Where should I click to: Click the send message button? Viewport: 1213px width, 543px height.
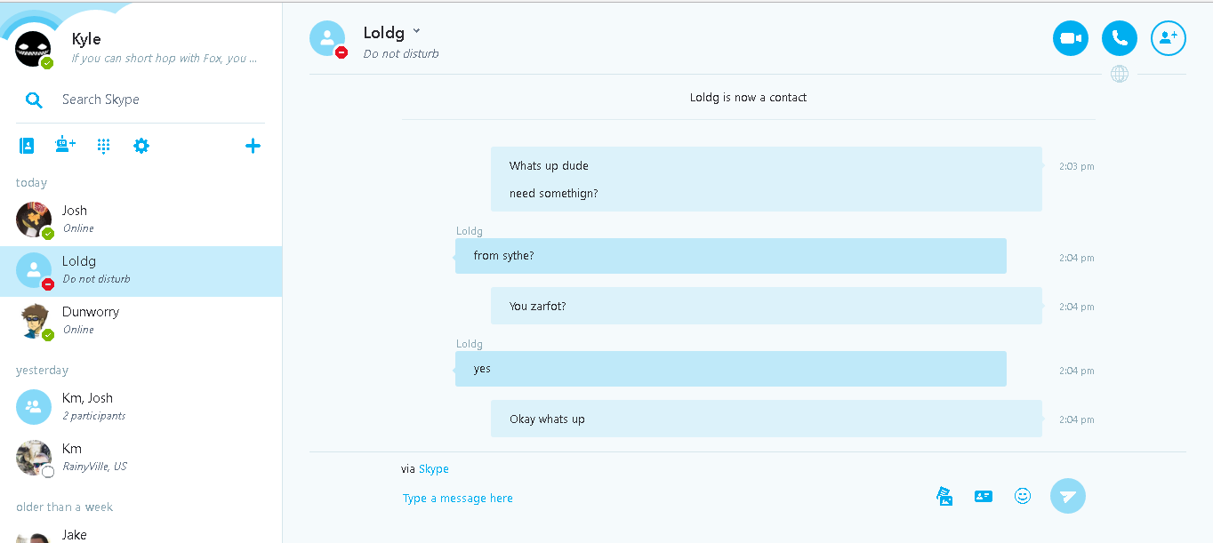pyautogui.click(x=1068, y=496)
